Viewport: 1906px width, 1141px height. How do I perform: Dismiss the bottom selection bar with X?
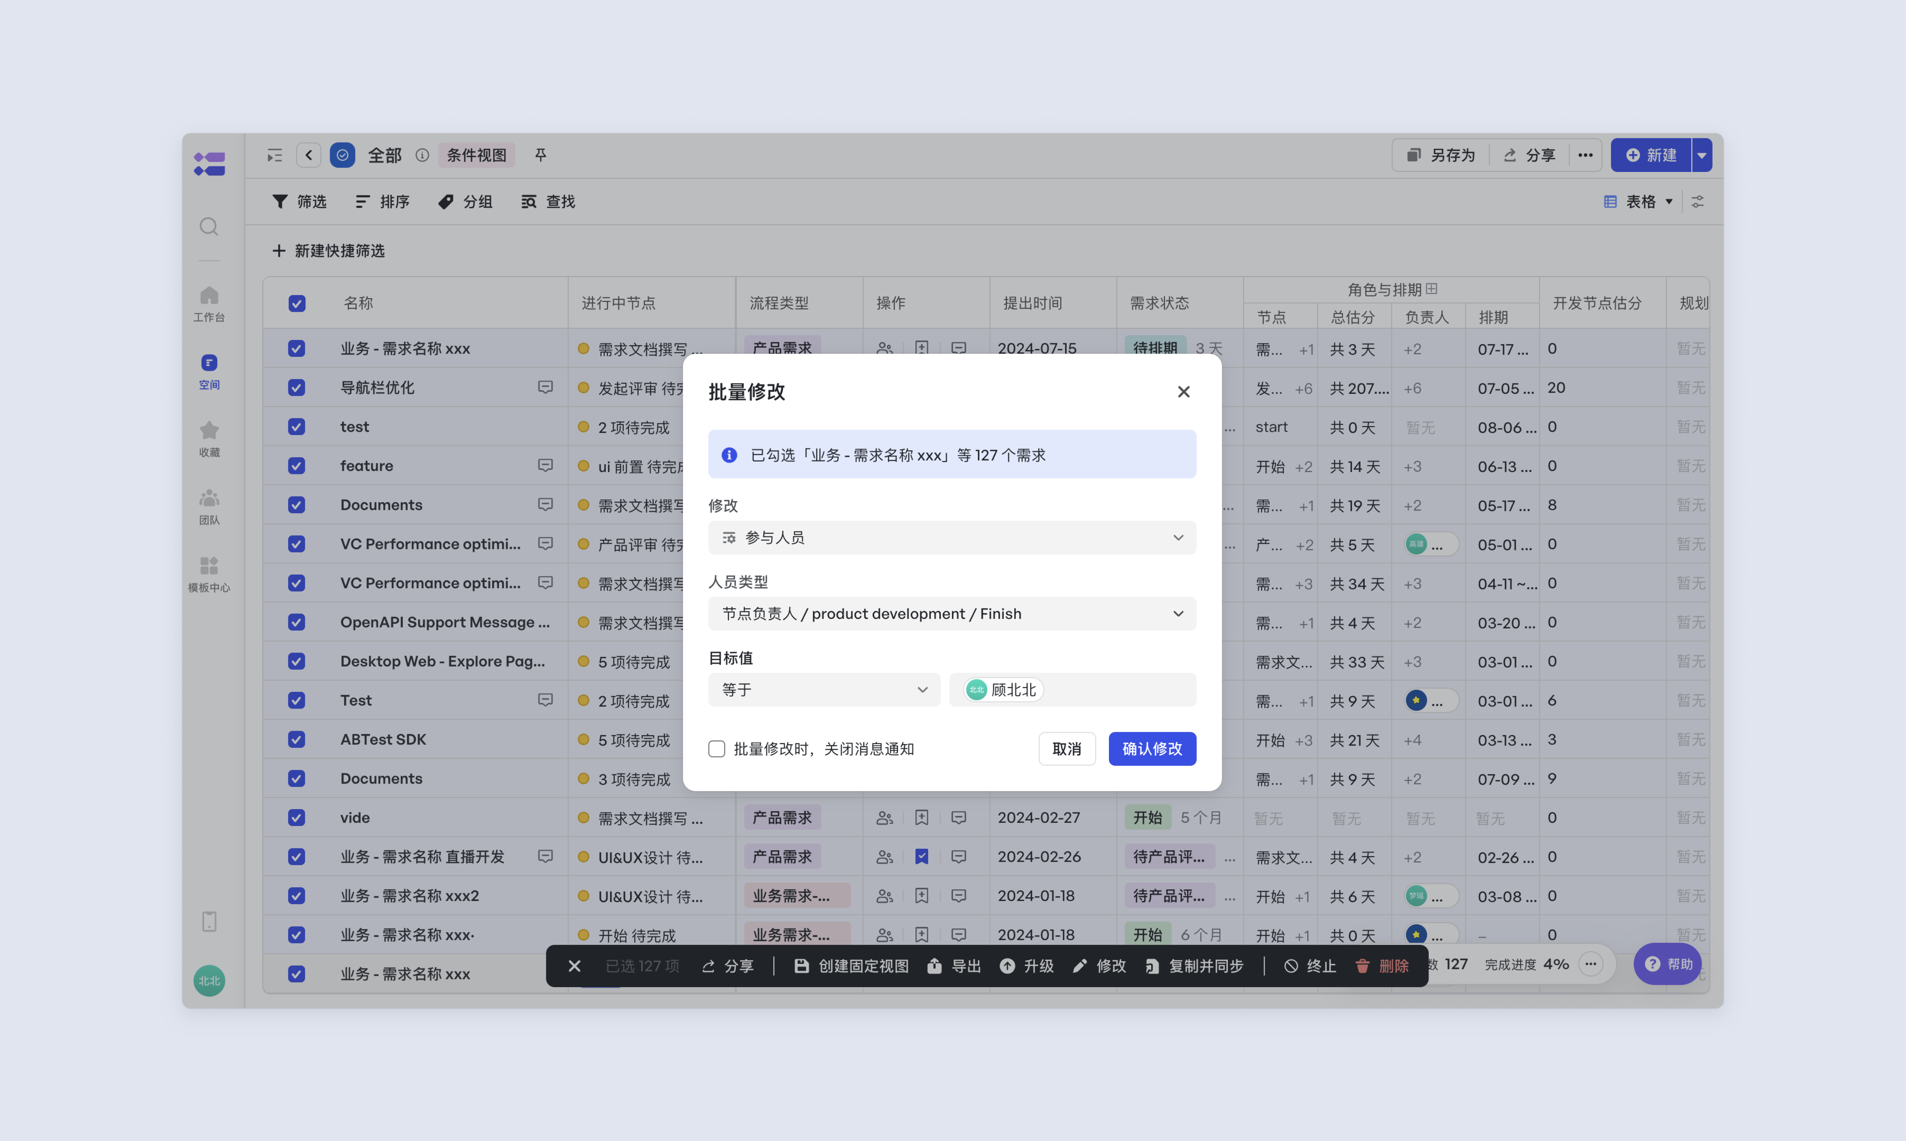point(574,966)
